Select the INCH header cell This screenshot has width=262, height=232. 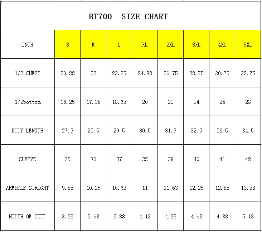(x=28, y=44)
